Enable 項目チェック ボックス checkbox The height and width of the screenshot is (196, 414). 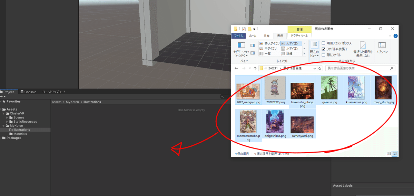(323, 43)
